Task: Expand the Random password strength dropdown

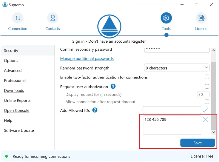Action: (177, 68)
